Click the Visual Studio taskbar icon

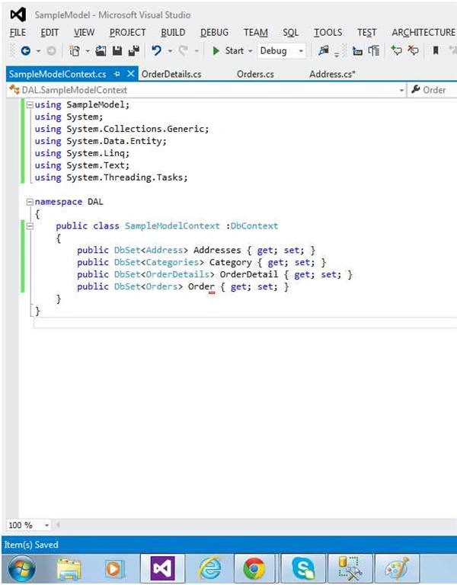click(162, 569)
